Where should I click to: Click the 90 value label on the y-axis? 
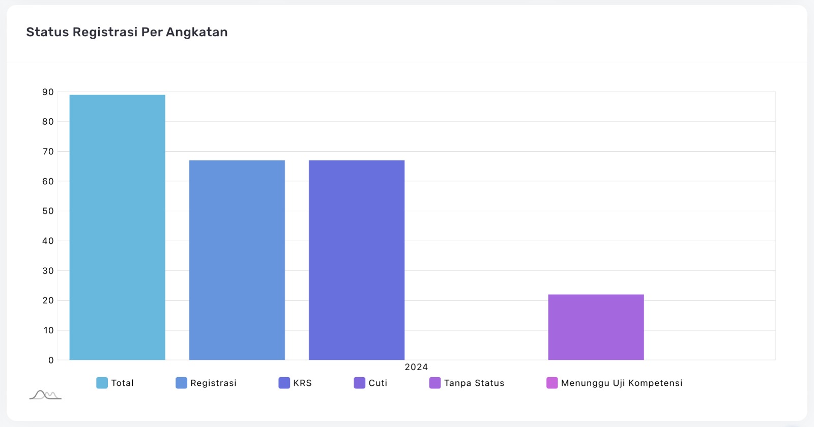[48, 92]
